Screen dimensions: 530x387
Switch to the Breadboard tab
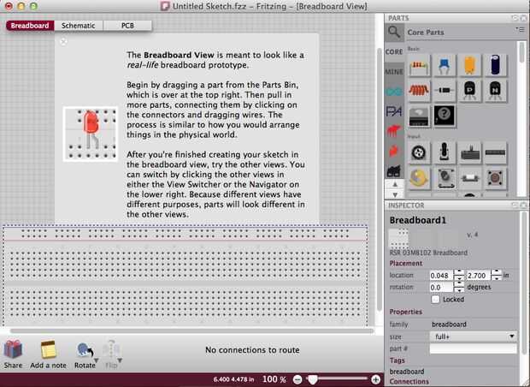pos(30,26)
